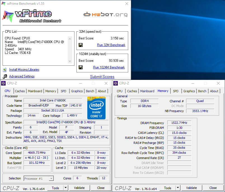Open Bench tab in right CPU-Z

coord(202,91)
